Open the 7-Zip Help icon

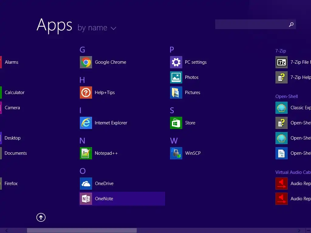282,77
